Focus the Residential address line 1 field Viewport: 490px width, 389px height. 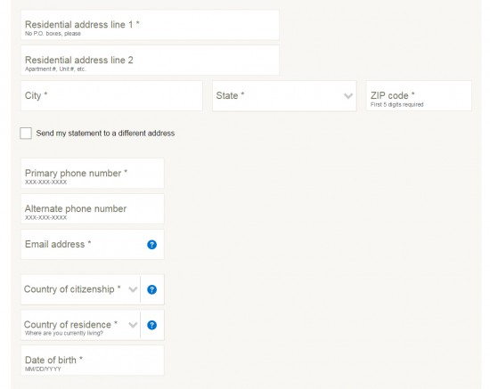pyautogui.click(x=150, y=25)
